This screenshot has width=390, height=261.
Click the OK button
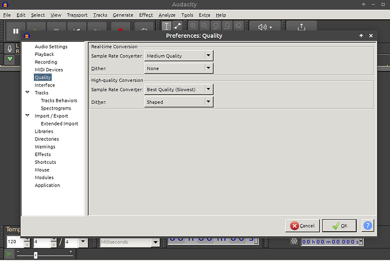(339, 225)
